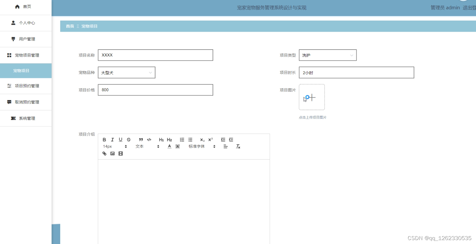Increase the text indent

[231, 140]
